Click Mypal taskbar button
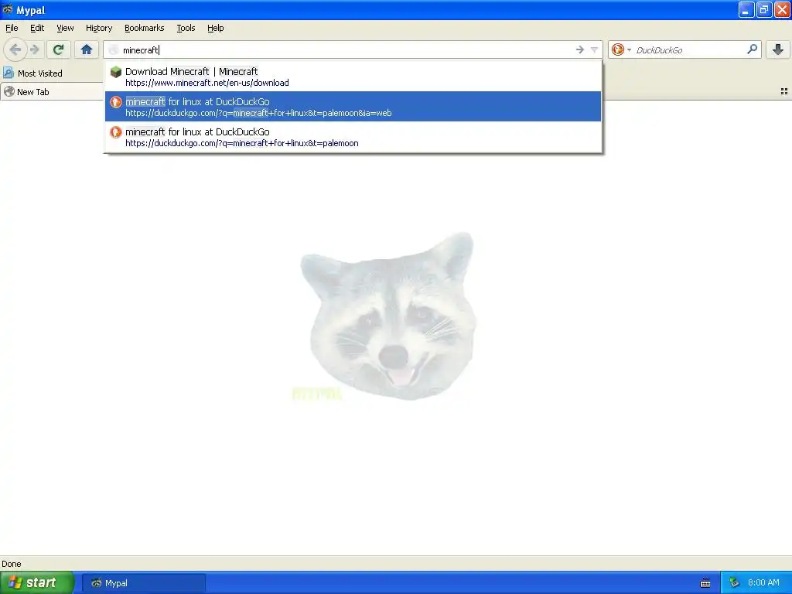This screenshot has width=792, height=594. coord(143,583)
